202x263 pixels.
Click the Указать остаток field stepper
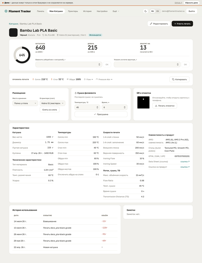pos(178,65)
